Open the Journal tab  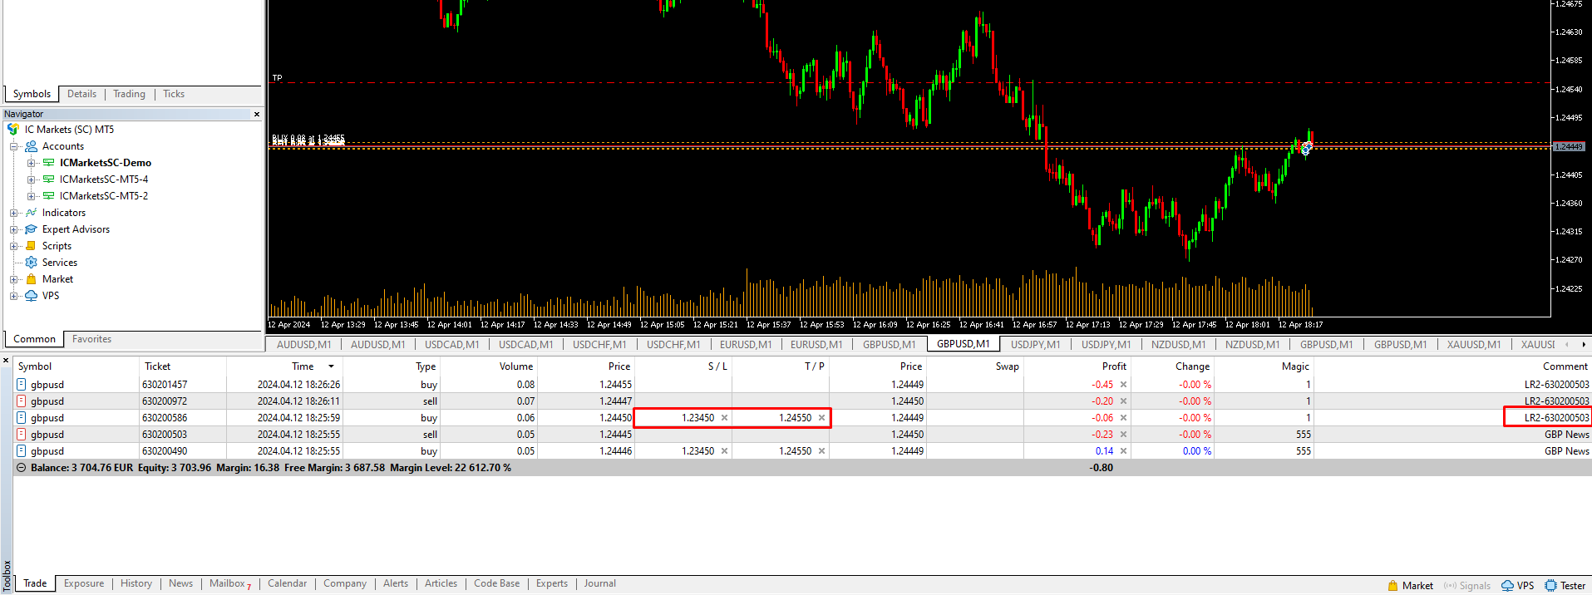tap(599, 583)
